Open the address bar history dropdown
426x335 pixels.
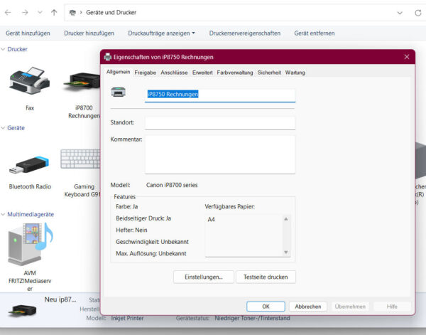tap(400, 13)
